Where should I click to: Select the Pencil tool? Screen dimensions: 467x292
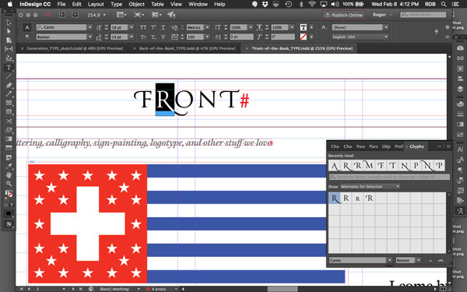tap(9, 94)
